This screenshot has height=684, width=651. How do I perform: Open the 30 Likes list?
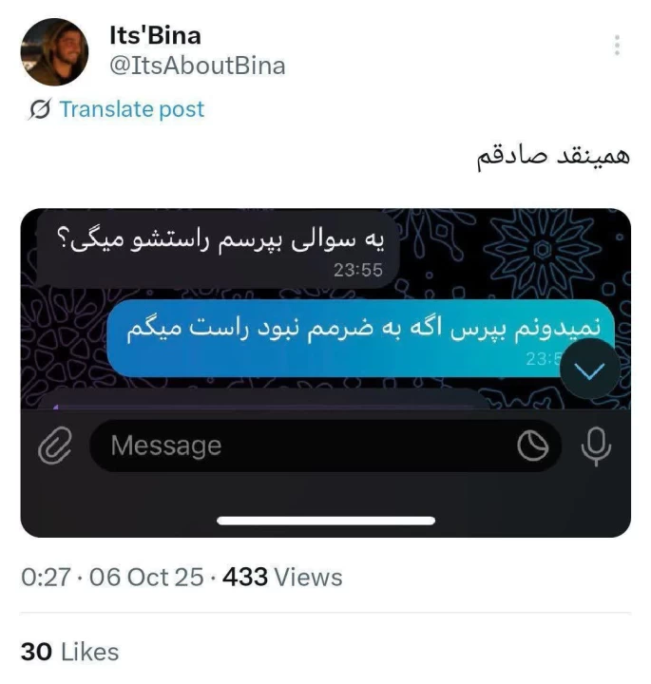(x=69, y=652)
